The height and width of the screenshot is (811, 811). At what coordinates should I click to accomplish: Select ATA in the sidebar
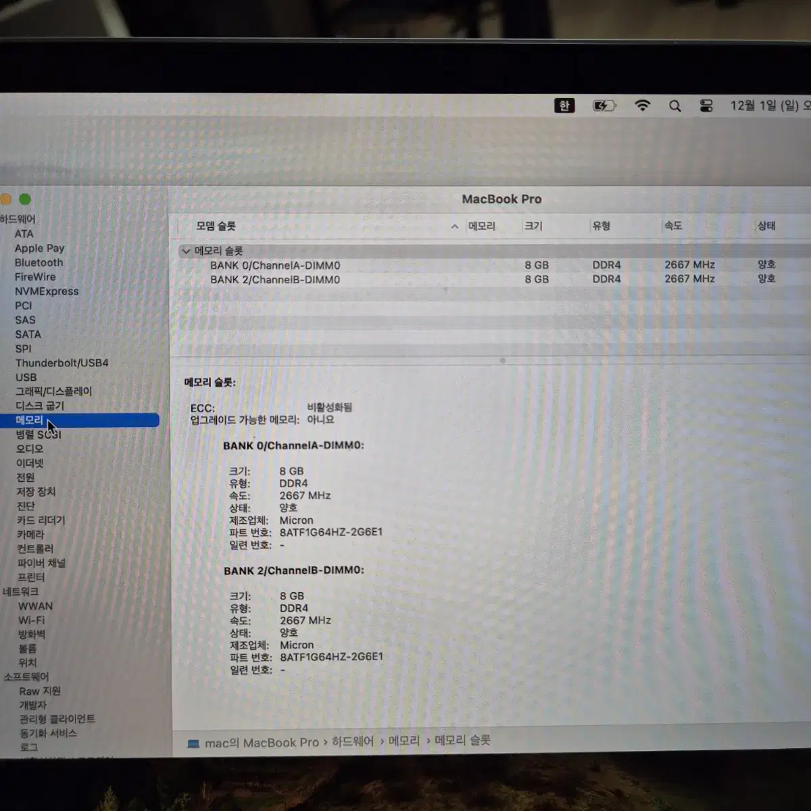(x=24, y=234)
